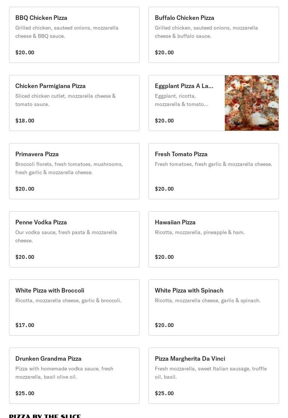Viewport: 288px width, 418px height.
Task: Click the $17.00 White Pizza with Broccoli price
Action: point(25,325)
